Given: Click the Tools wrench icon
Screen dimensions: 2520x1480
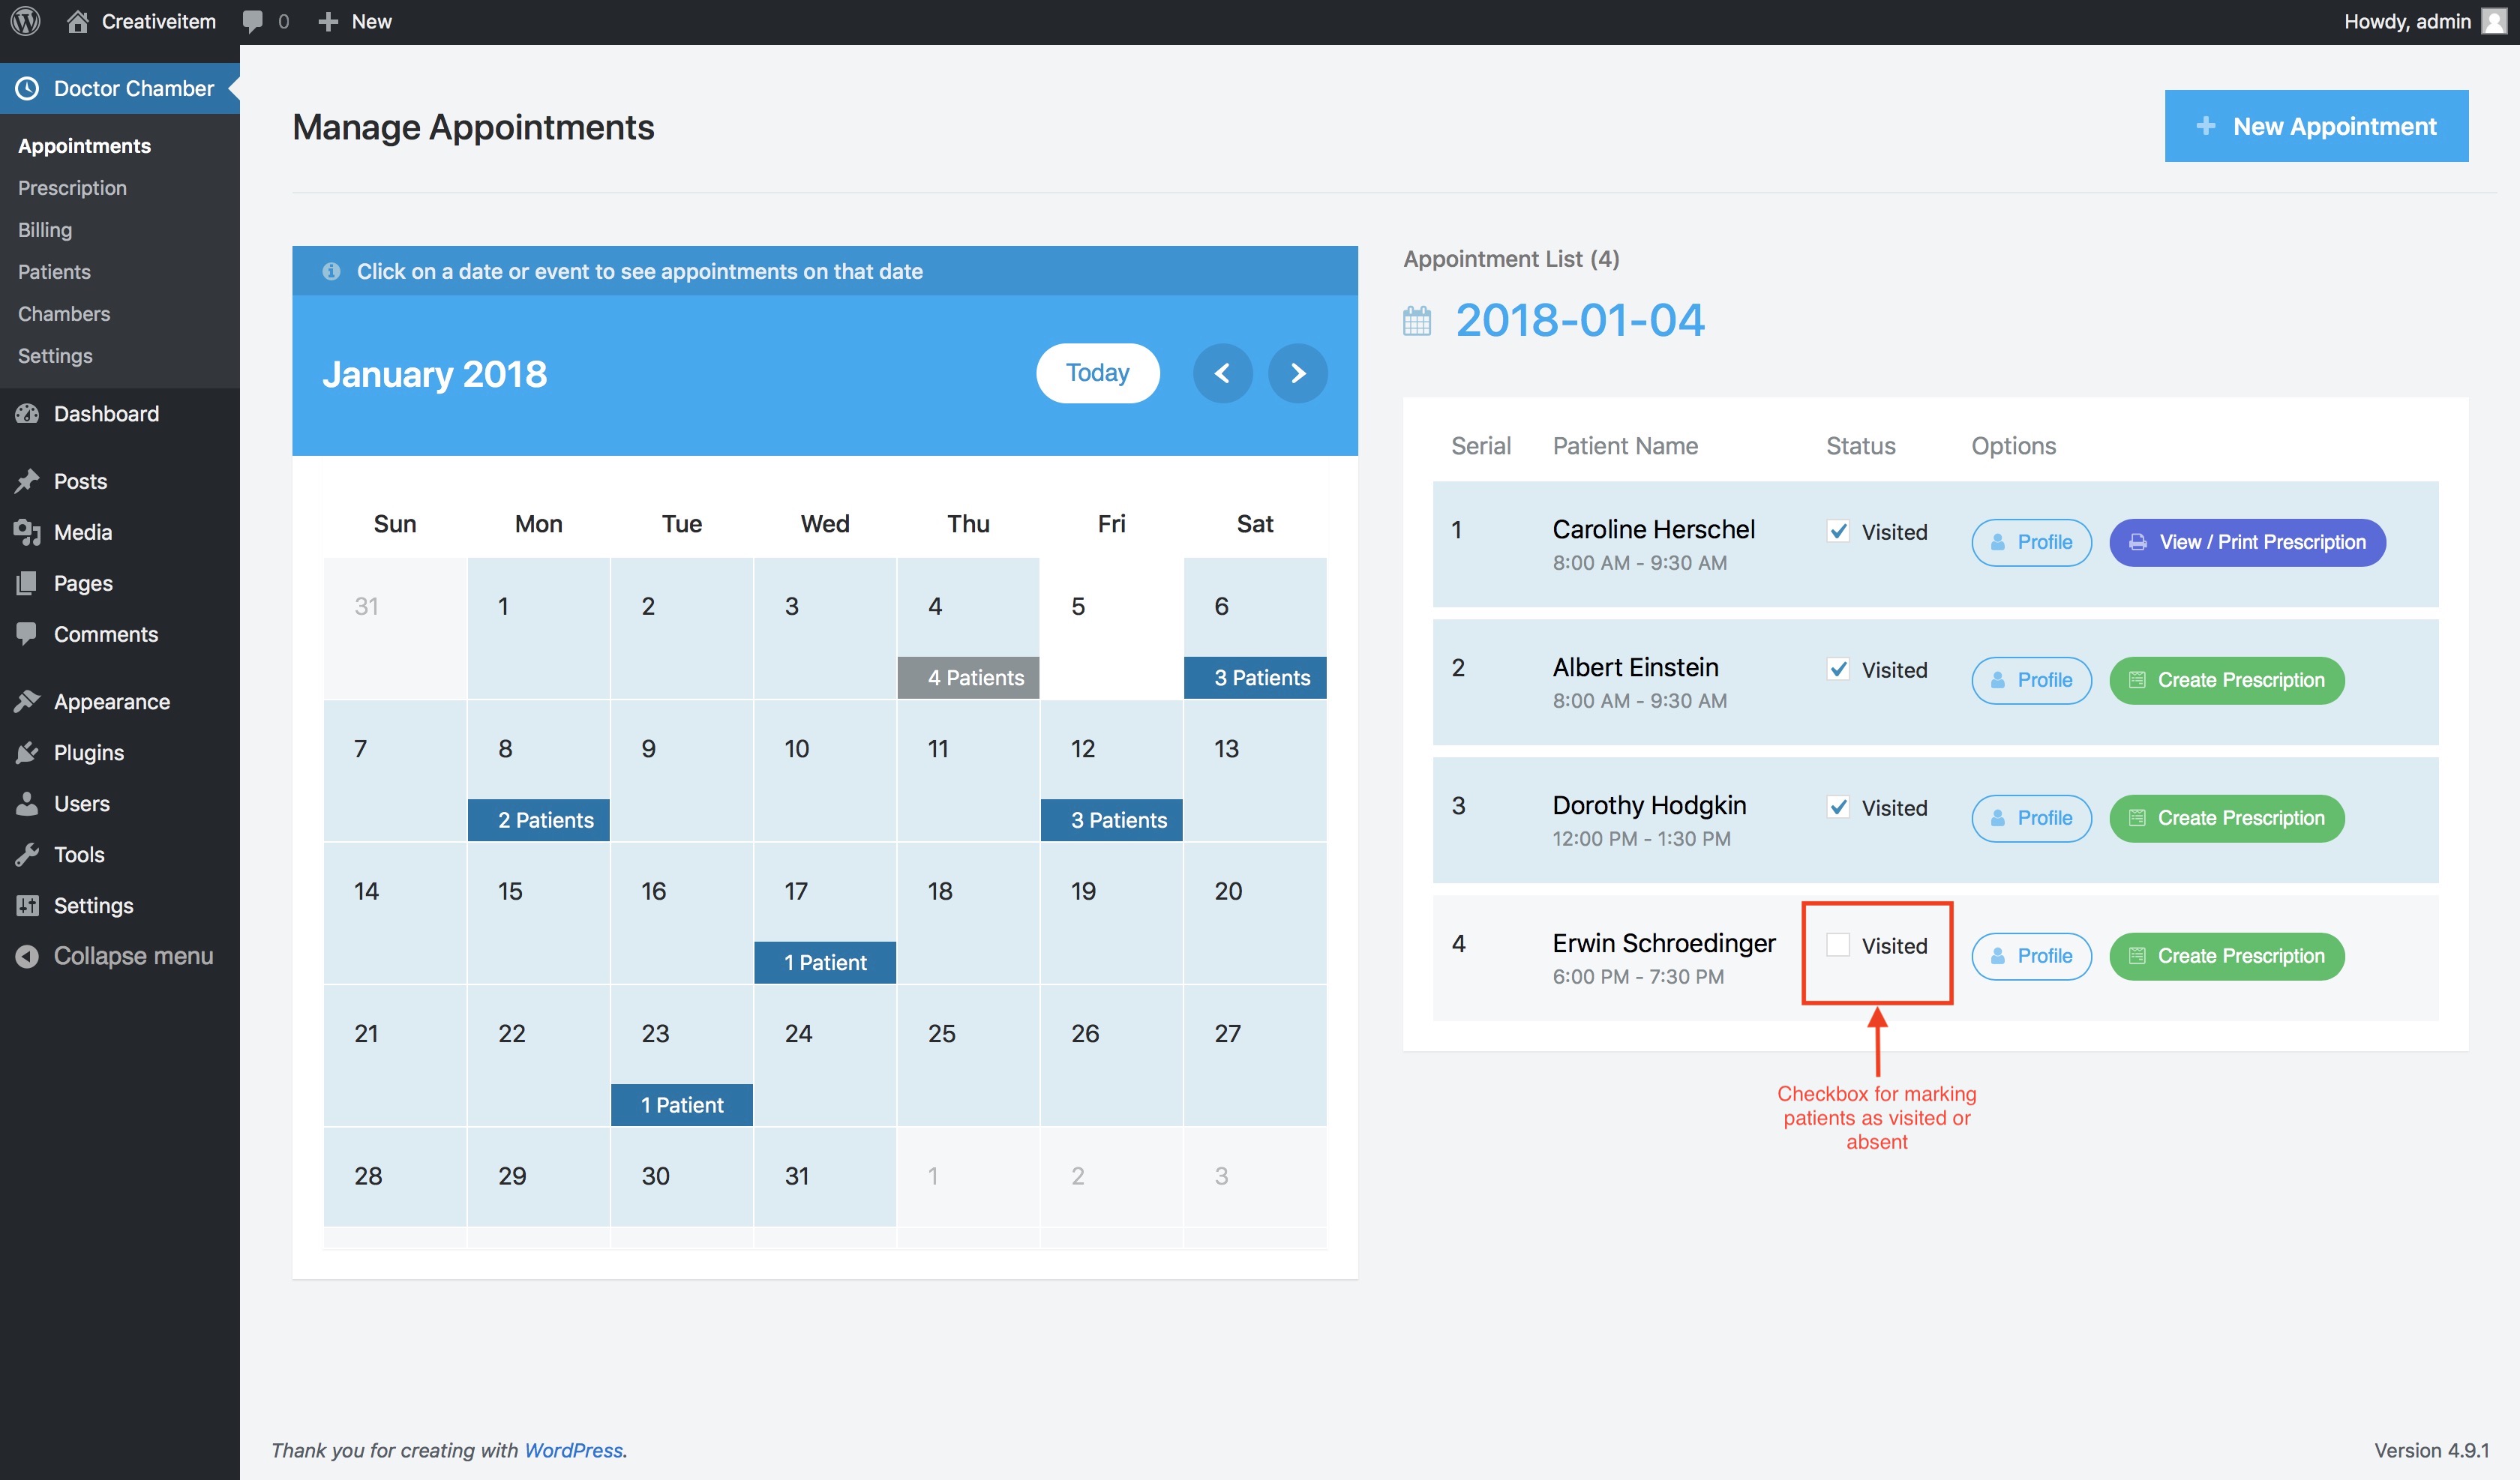Looking at the screenshot, I should [x=27, y=855].
